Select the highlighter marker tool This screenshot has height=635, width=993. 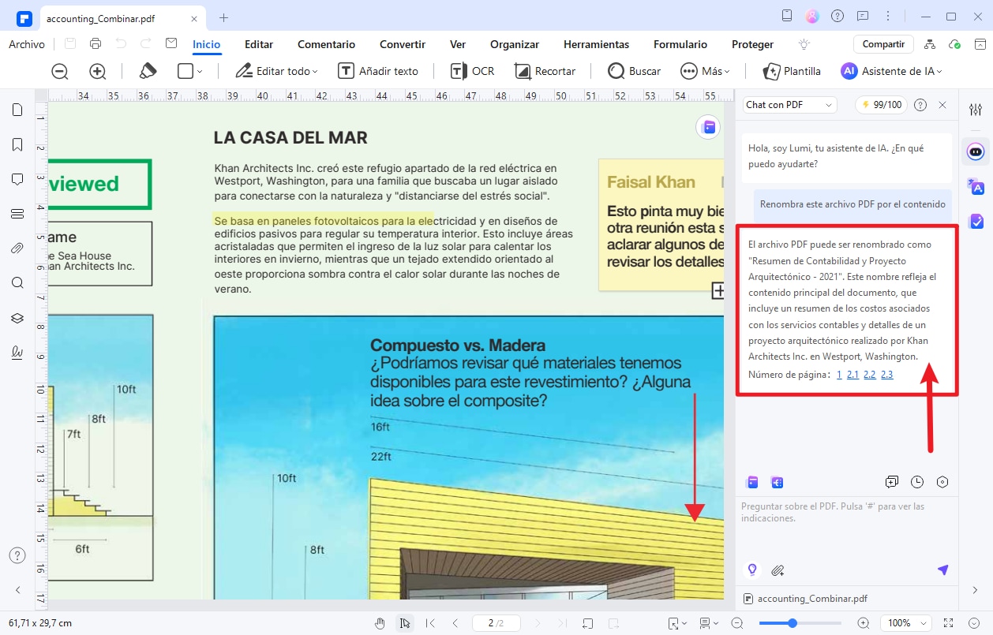pos(148,71)
